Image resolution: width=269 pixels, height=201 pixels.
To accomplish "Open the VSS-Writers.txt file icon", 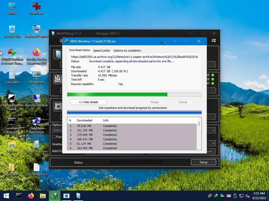I will tap(36, 170).
